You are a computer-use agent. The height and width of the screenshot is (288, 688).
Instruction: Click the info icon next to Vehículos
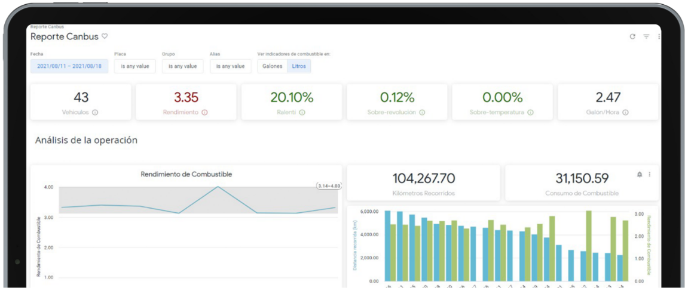click(95, 112)
